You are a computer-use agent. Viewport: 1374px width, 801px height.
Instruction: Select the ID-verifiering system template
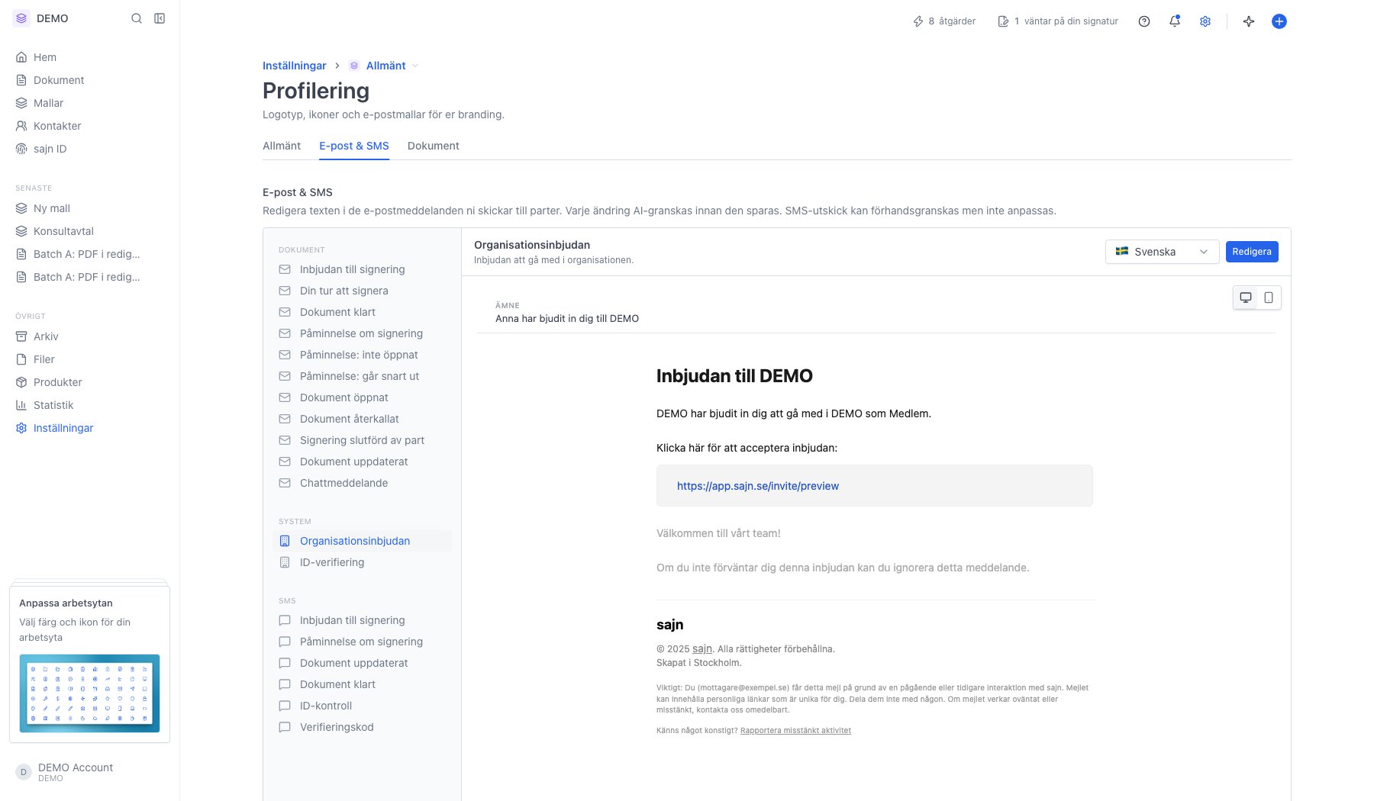(362, 562)
